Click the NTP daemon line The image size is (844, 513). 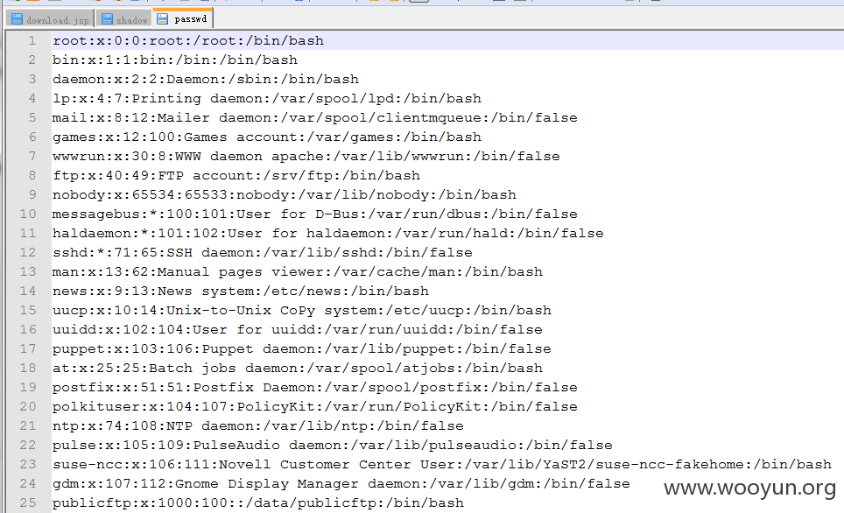pos(257,426)
